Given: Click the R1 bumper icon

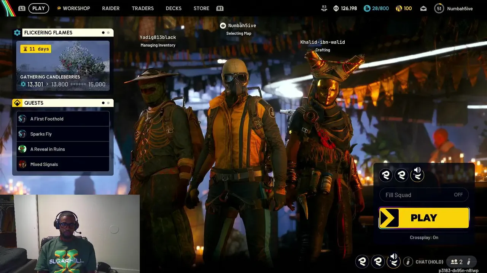Looking at the screenshot, I should (x=220, y=8).
